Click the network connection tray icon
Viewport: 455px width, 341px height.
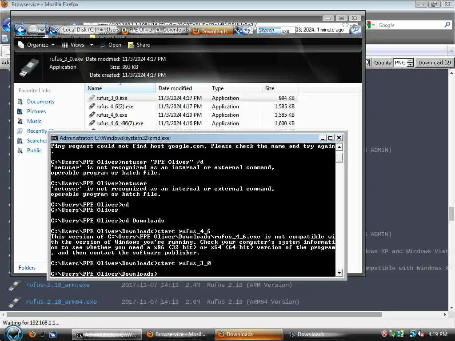(x=412, y=334)
